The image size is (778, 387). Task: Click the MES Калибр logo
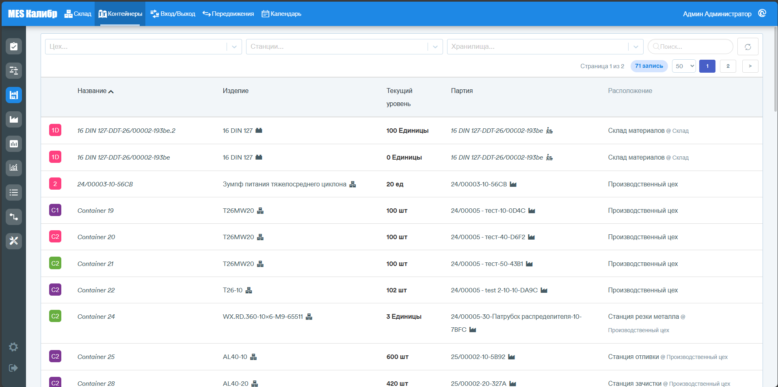point(32,14)
